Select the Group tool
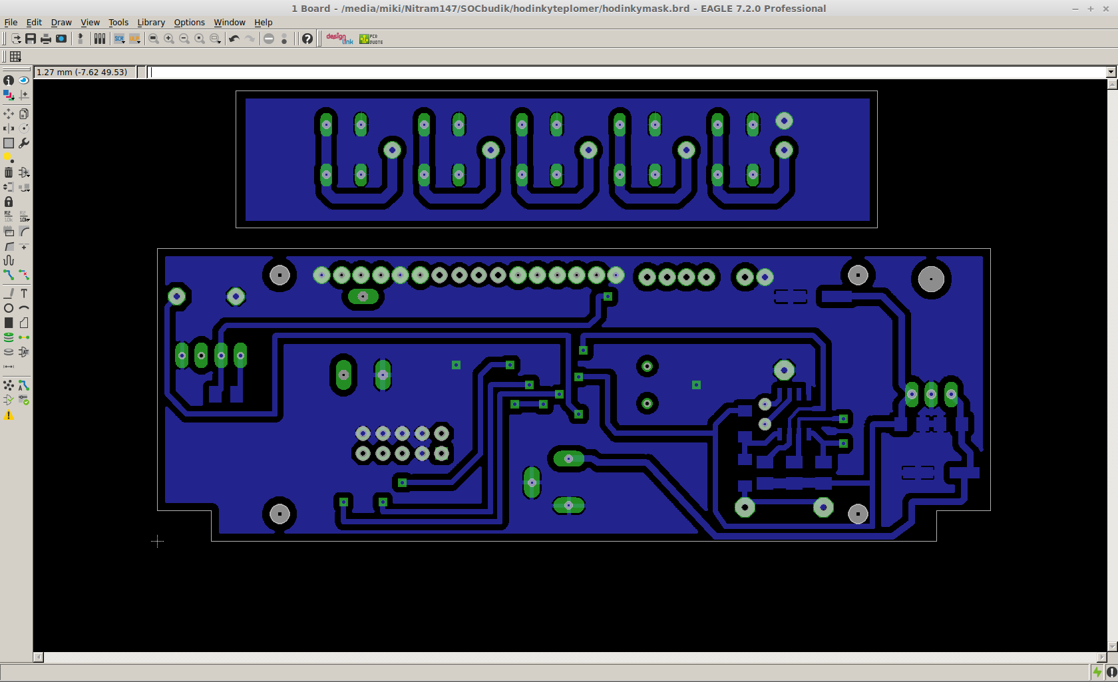 tap(9, 143)
